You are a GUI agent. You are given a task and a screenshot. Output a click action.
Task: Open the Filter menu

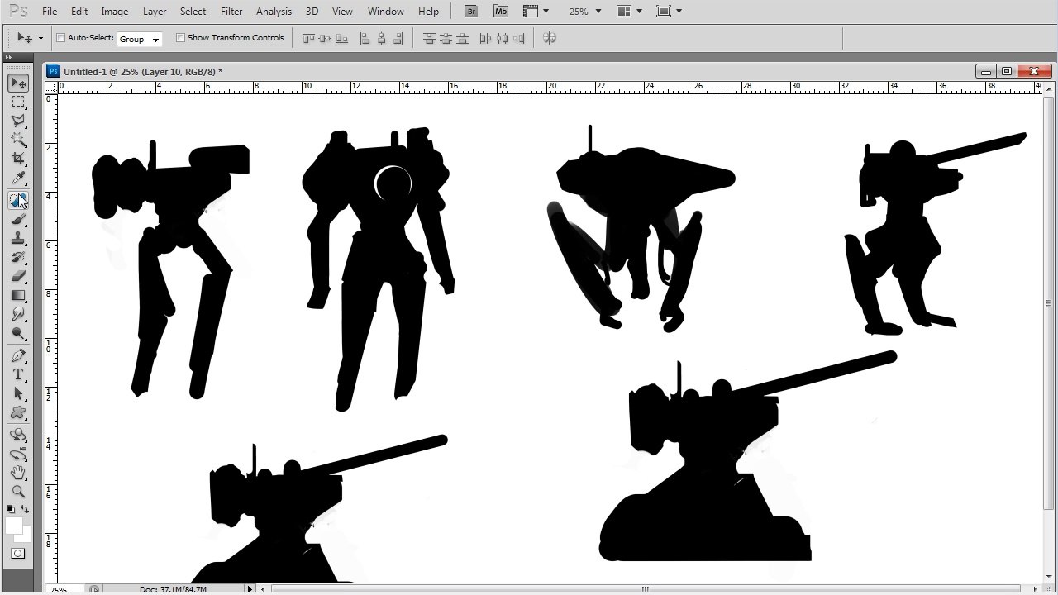tap(232, 12)
